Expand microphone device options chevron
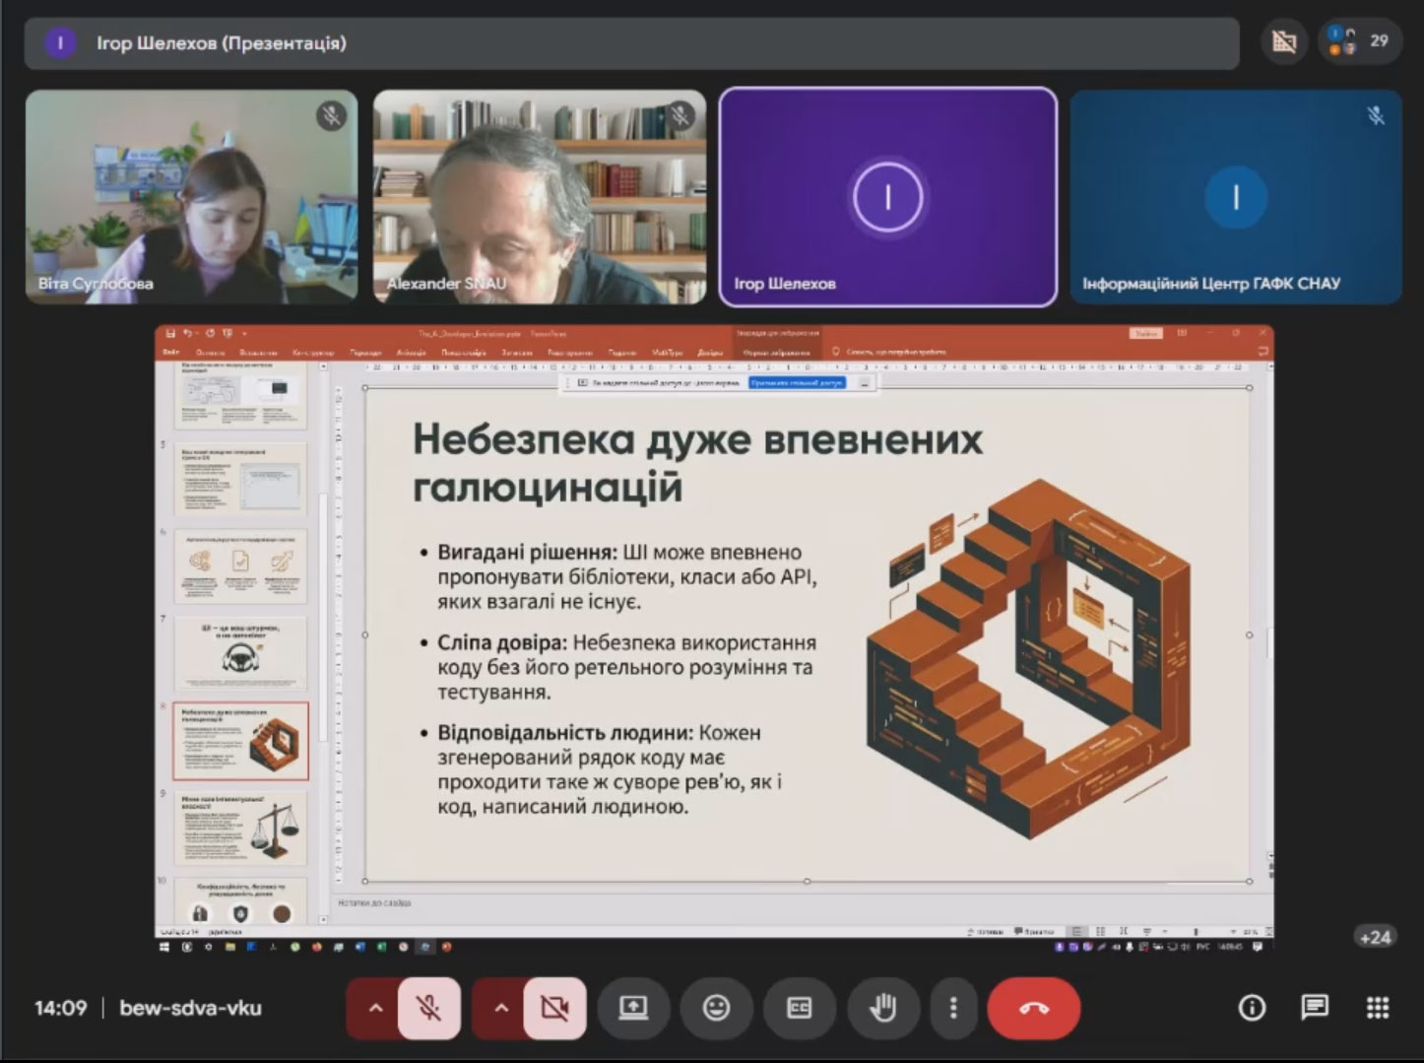1424x1063 pixels. (x=375, y=1008)
